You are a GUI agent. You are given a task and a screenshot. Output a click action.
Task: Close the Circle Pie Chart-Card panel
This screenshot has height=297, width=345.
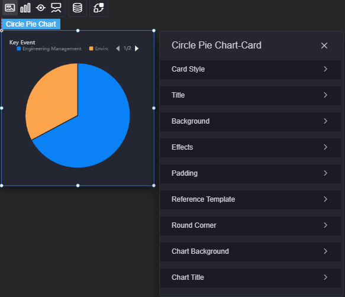point(324,46)
